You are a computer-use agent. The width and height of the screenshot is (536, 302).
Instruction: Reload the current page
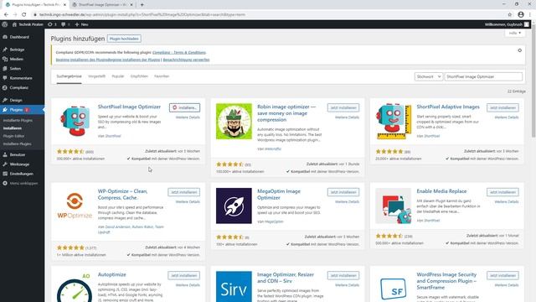[x=24, y=15]
